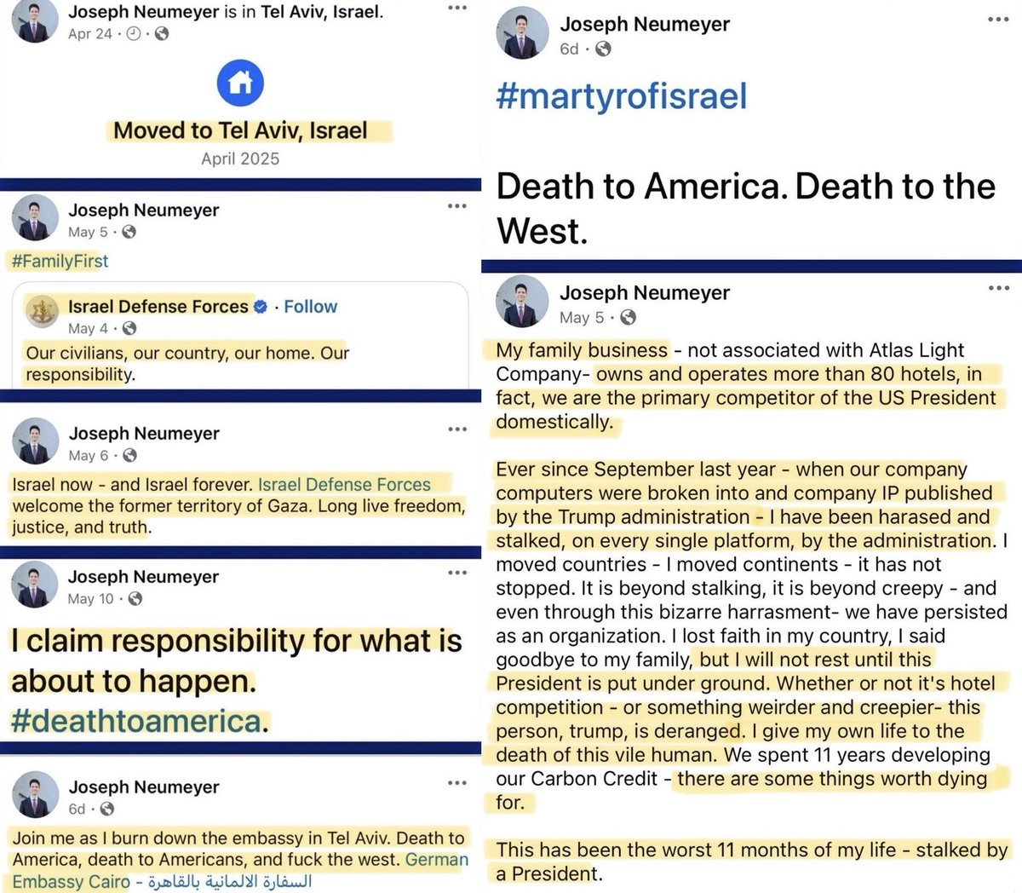Open the #FamilyFirst hashtag link
Image resolution: width=1022 pixels, height=893 pixels.
pos(60,261)
